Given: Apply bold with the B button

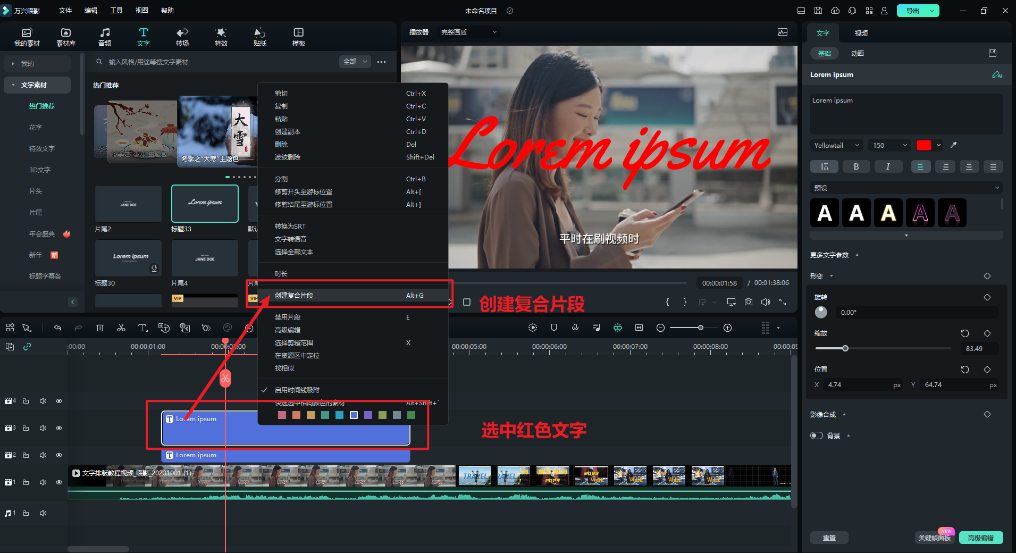Looking at the screenshot, I should point(856,166).
